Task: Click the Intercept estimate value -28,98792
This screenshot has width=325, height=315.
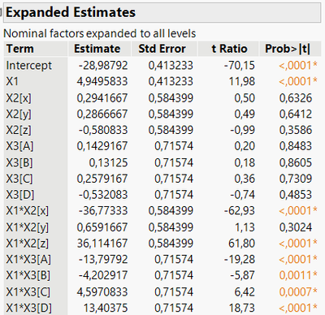Action: click(103, 65)
